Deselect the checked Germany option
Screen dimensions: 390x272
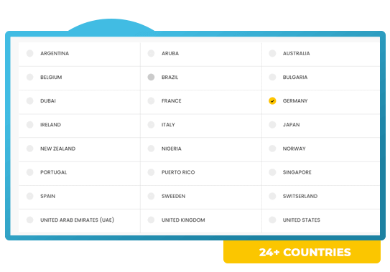272,100
